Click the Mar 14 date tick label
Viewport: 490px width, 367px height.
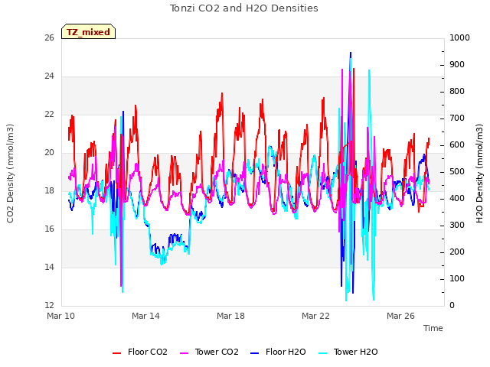(x=145, y=316)
